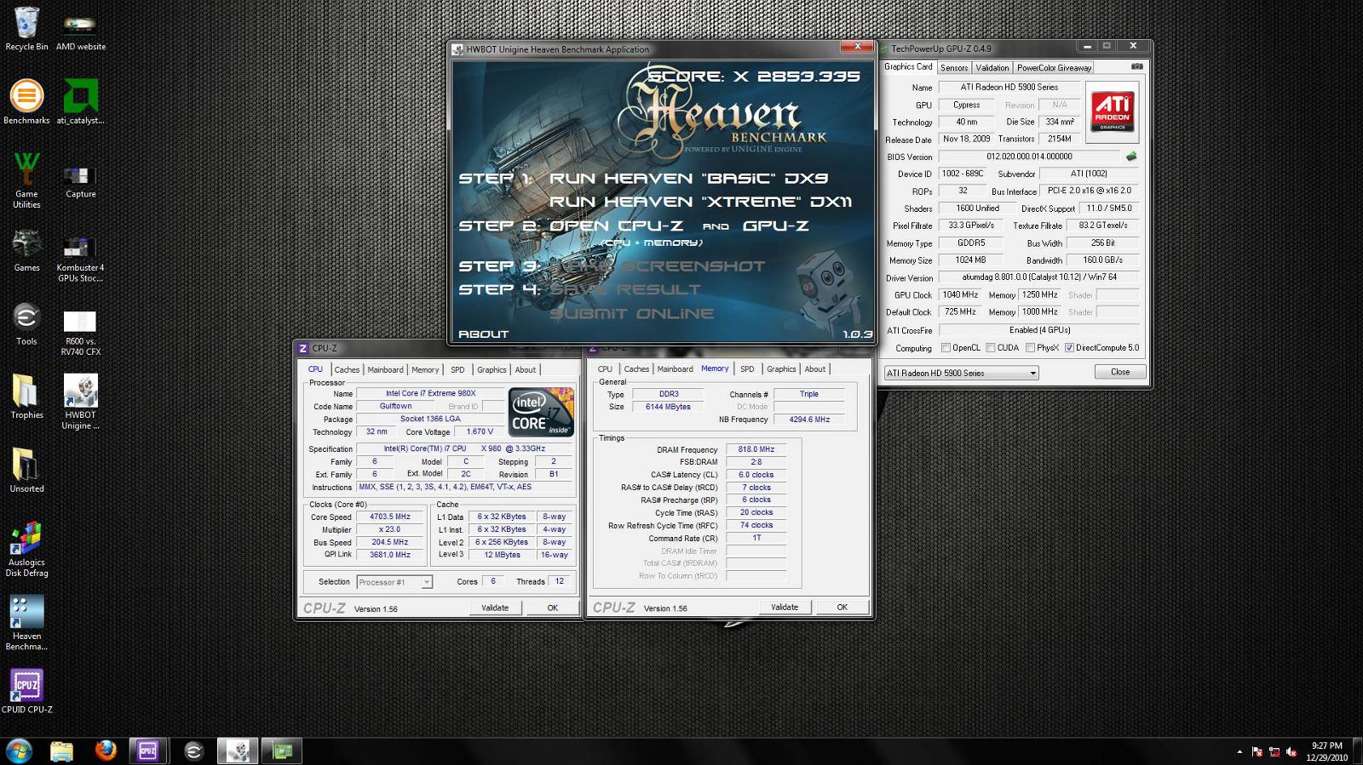Open Graphics tab in the right CPU-Z window
1363x765 pixels.
(781, 368)
